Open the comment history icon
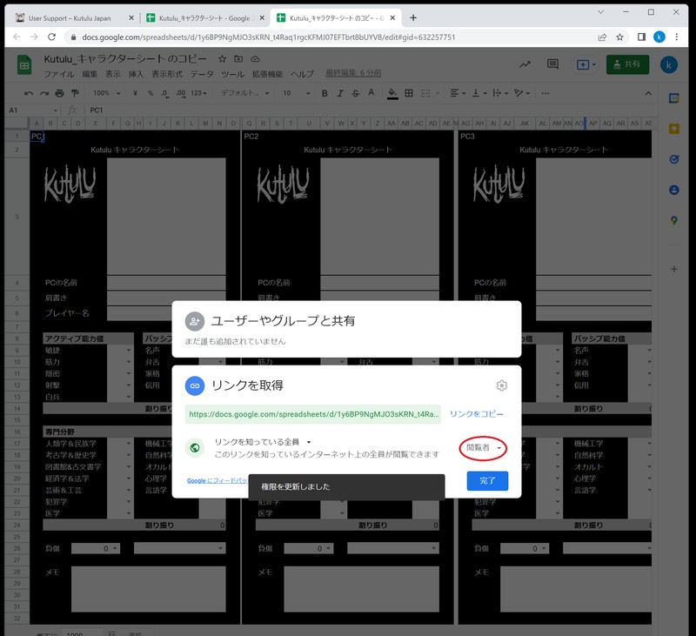Screen dimensions: 696x636 [552, 64]
